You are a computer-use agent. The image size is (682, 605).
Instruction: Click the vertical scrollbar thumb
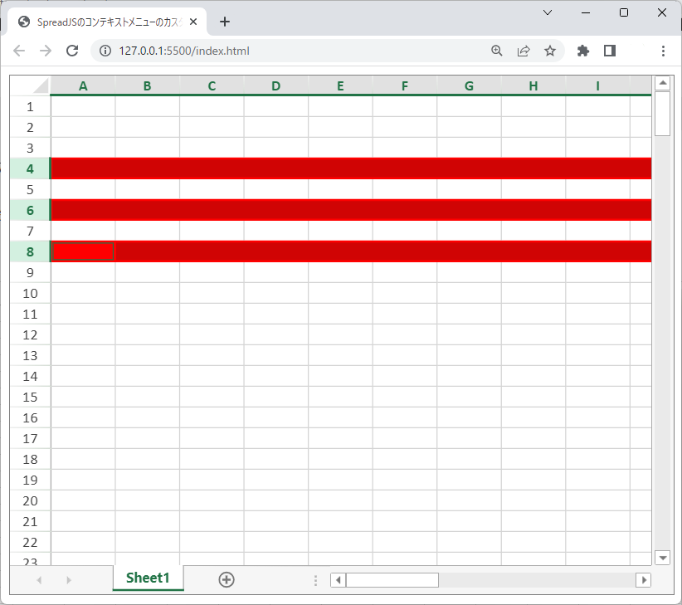pyautogui.click(x=662, y=114)
